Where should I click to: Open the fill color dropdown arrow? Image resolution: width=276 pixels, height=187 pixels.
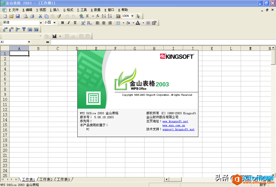133,23
